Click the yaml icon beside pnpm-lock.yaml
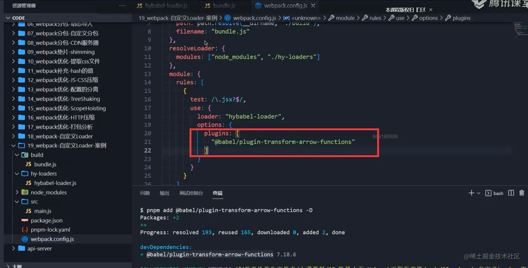 click(x=25, y=230)
